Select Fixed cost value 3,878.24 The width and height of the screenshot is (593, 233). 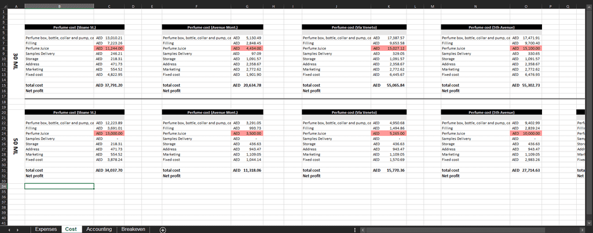click(109, 160)
